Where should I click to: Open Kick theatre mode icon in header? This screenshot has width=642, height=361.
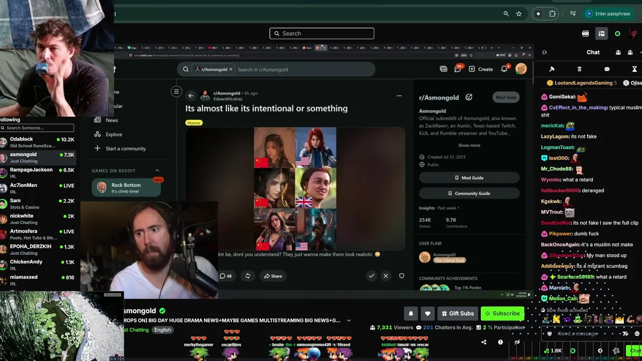point(585,34)
